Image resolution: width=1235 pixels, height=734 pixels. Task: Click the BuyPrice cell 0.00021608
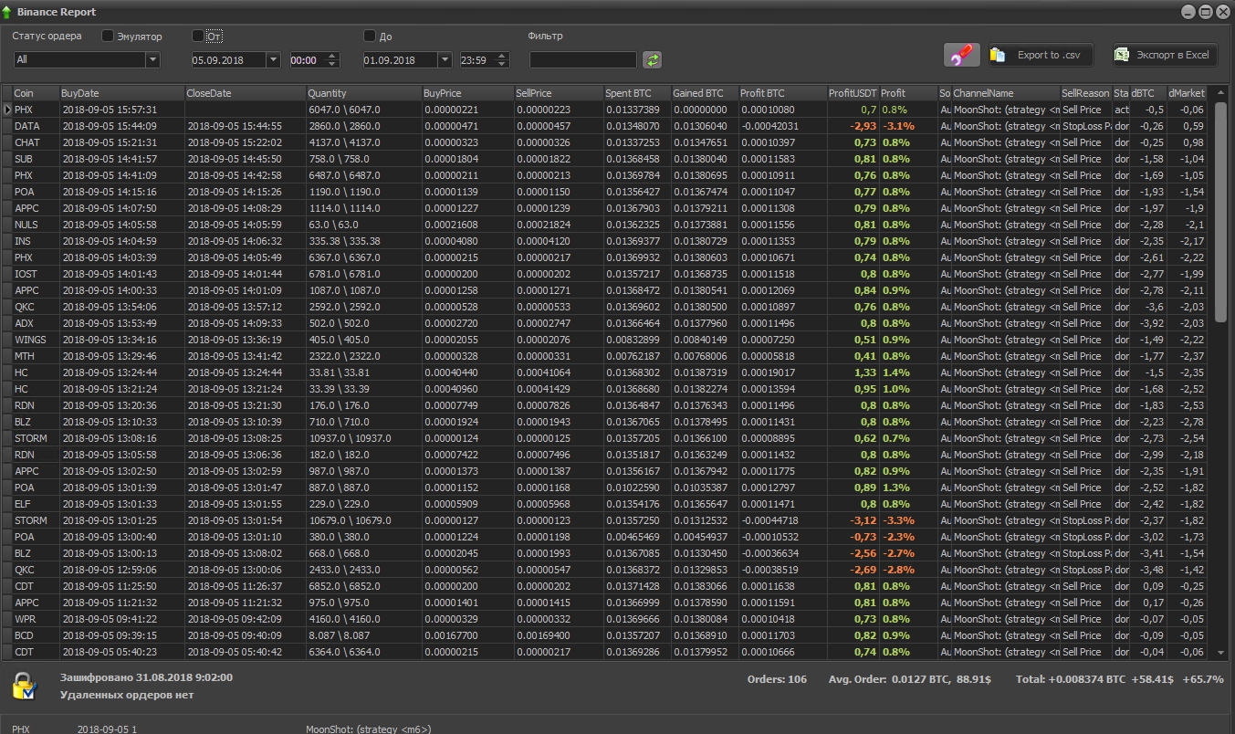point(467,225)
